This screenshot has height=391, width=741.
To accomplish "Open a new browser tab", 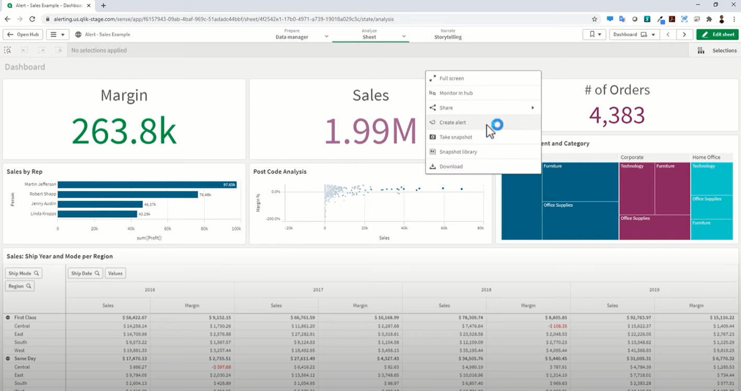I will [x=104, y=5].
